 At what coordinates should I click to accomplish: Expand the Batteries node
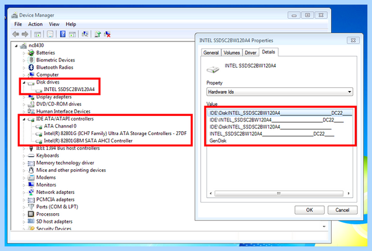pyautogui.click(x=24, y=53)
